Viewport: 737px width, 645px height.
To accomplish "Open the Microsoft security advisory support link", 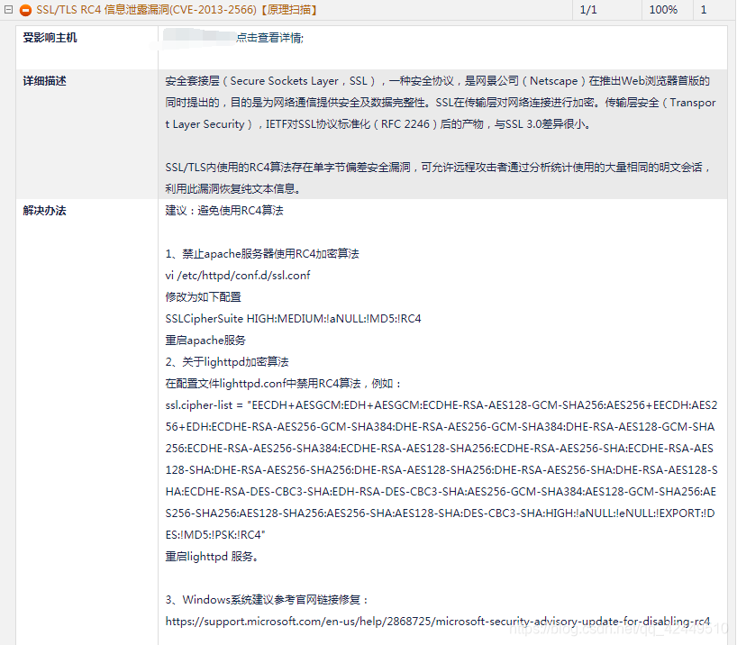I will 438,621.
